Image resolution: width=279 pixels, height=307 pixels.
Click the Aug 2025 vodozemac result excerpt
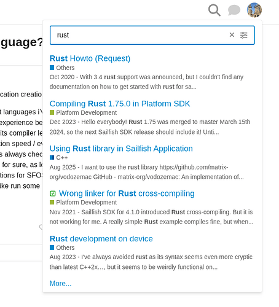coord(147,172)
